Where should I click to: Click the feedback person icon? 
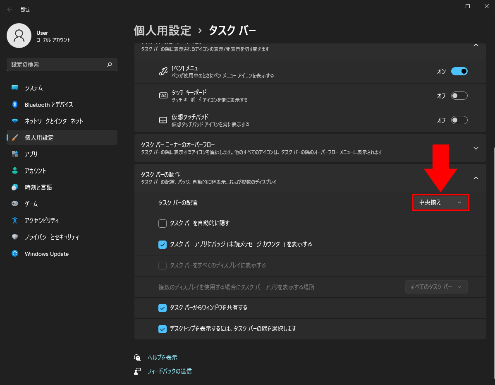tap(137, 371)
